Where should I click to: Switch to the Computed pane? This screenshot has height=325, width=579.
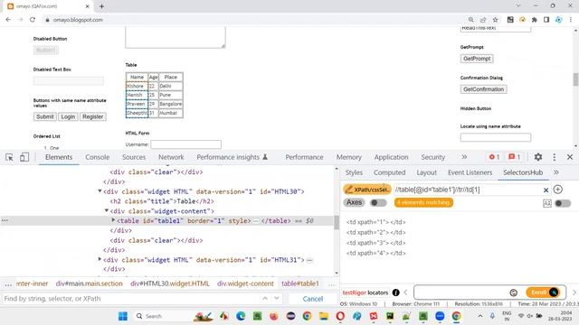tap(389, 172)
